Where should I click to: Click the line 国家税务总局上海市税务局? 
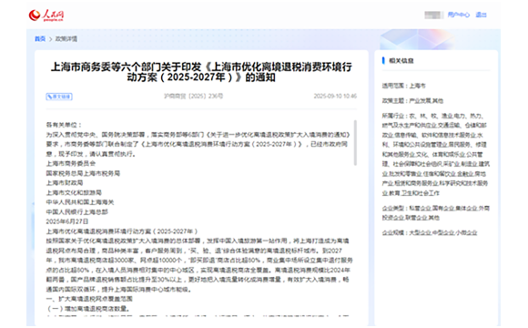[83, 173]
